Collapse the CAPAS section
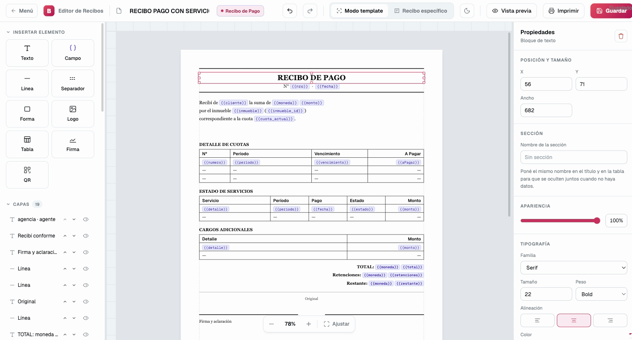The height and width of the screenshot is (340, 632). click(x=23, y=204)
